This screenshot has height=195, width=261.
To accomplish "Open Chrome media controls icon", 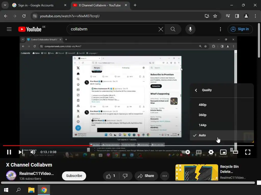I will pos(228,16).
